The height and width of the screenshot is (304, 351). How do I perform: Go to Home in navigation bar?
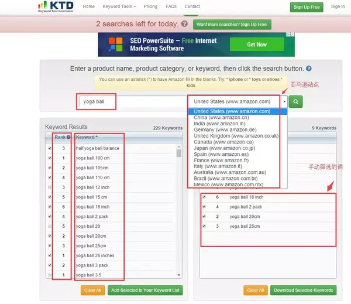(89, 6)
